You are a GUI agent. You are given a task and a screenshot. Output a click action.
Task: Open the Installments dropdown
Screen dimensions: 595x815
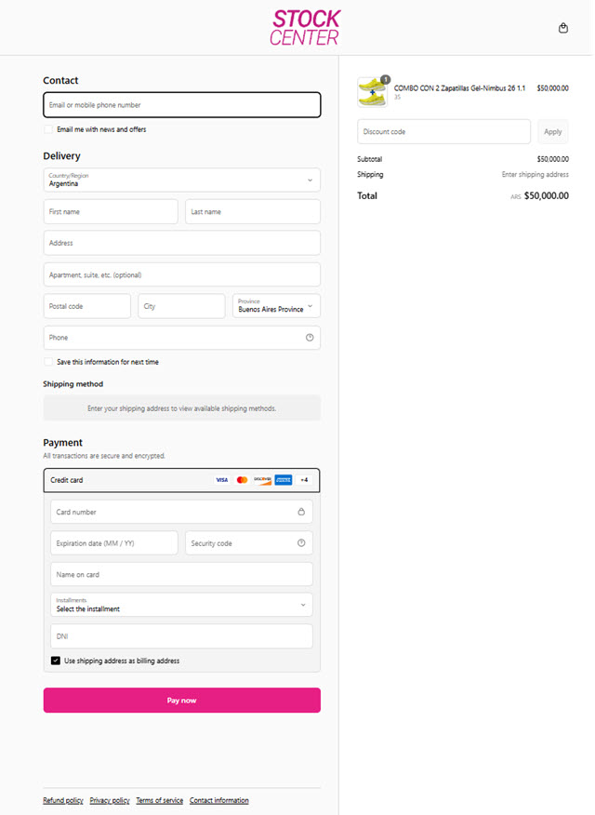pos(181,605)
